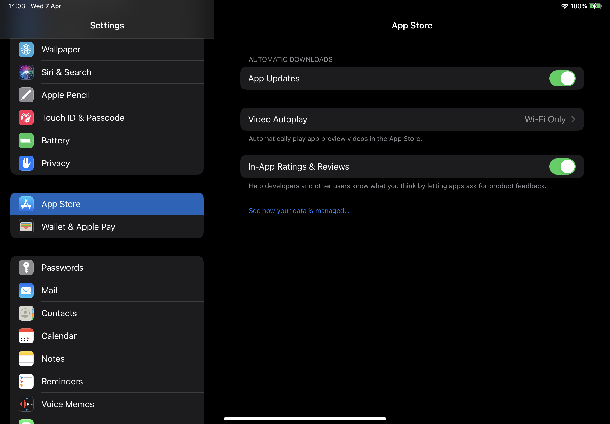
Task: Tap the Settings sidebar title
Action: [x=107, y=25]
